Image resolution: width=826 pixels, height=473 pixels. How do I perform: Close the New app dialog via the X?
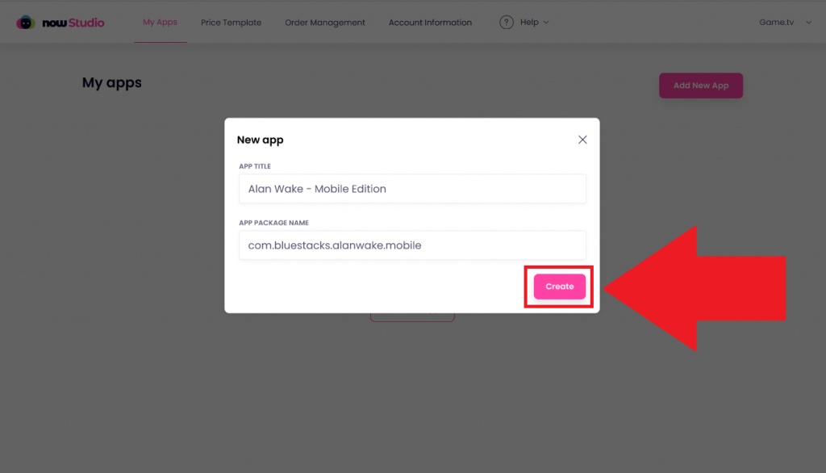582,139
